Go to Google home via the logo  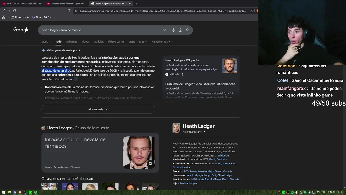[21, 30]
